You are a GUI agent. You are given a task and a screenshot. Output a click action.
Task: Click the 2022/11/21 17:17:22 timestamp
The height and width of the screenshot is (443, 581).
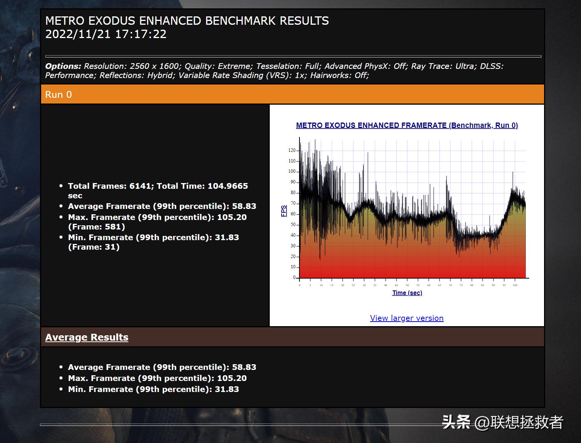[x=106, y=34]
